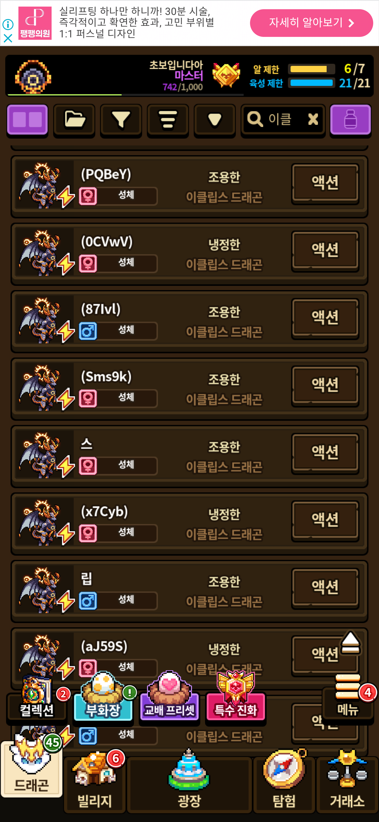Click the purple potion bottle icon

tap(350, 120)
